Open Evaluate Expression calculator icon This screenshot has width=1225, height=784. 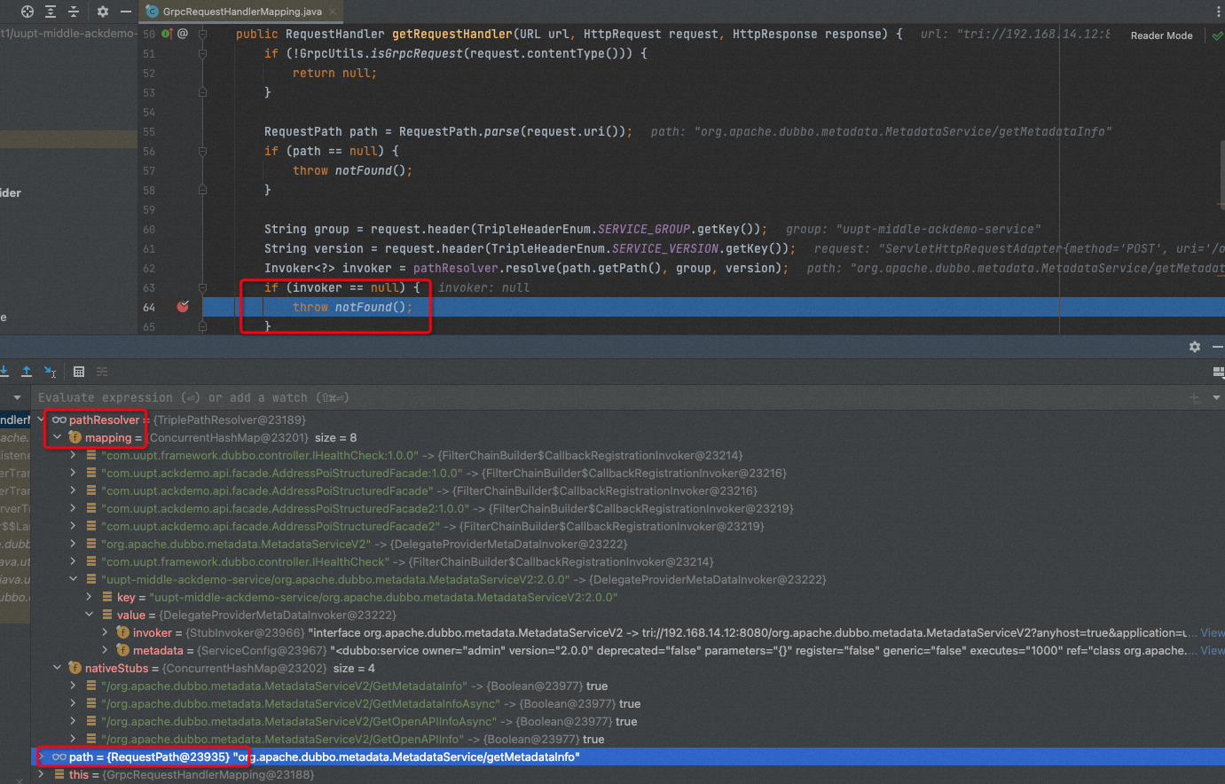(x=79, y=372)
